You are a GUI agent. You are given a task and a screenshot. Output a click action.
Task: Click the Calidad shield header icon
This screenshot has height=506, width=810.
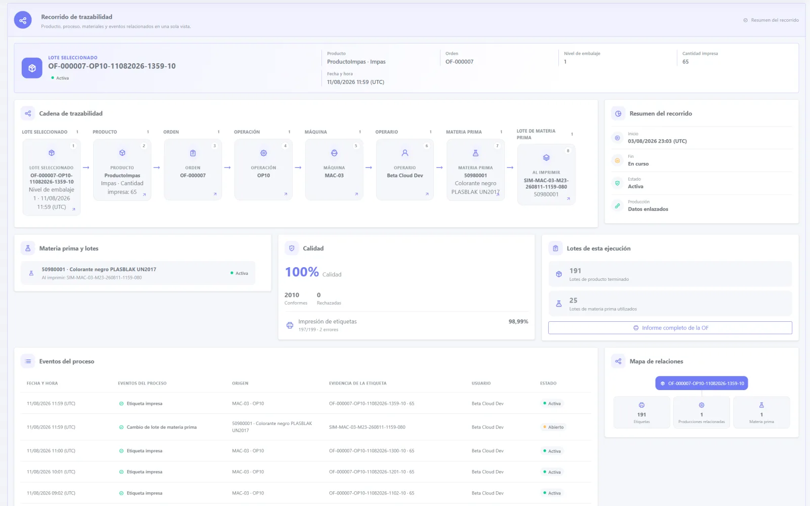point(292,248)
